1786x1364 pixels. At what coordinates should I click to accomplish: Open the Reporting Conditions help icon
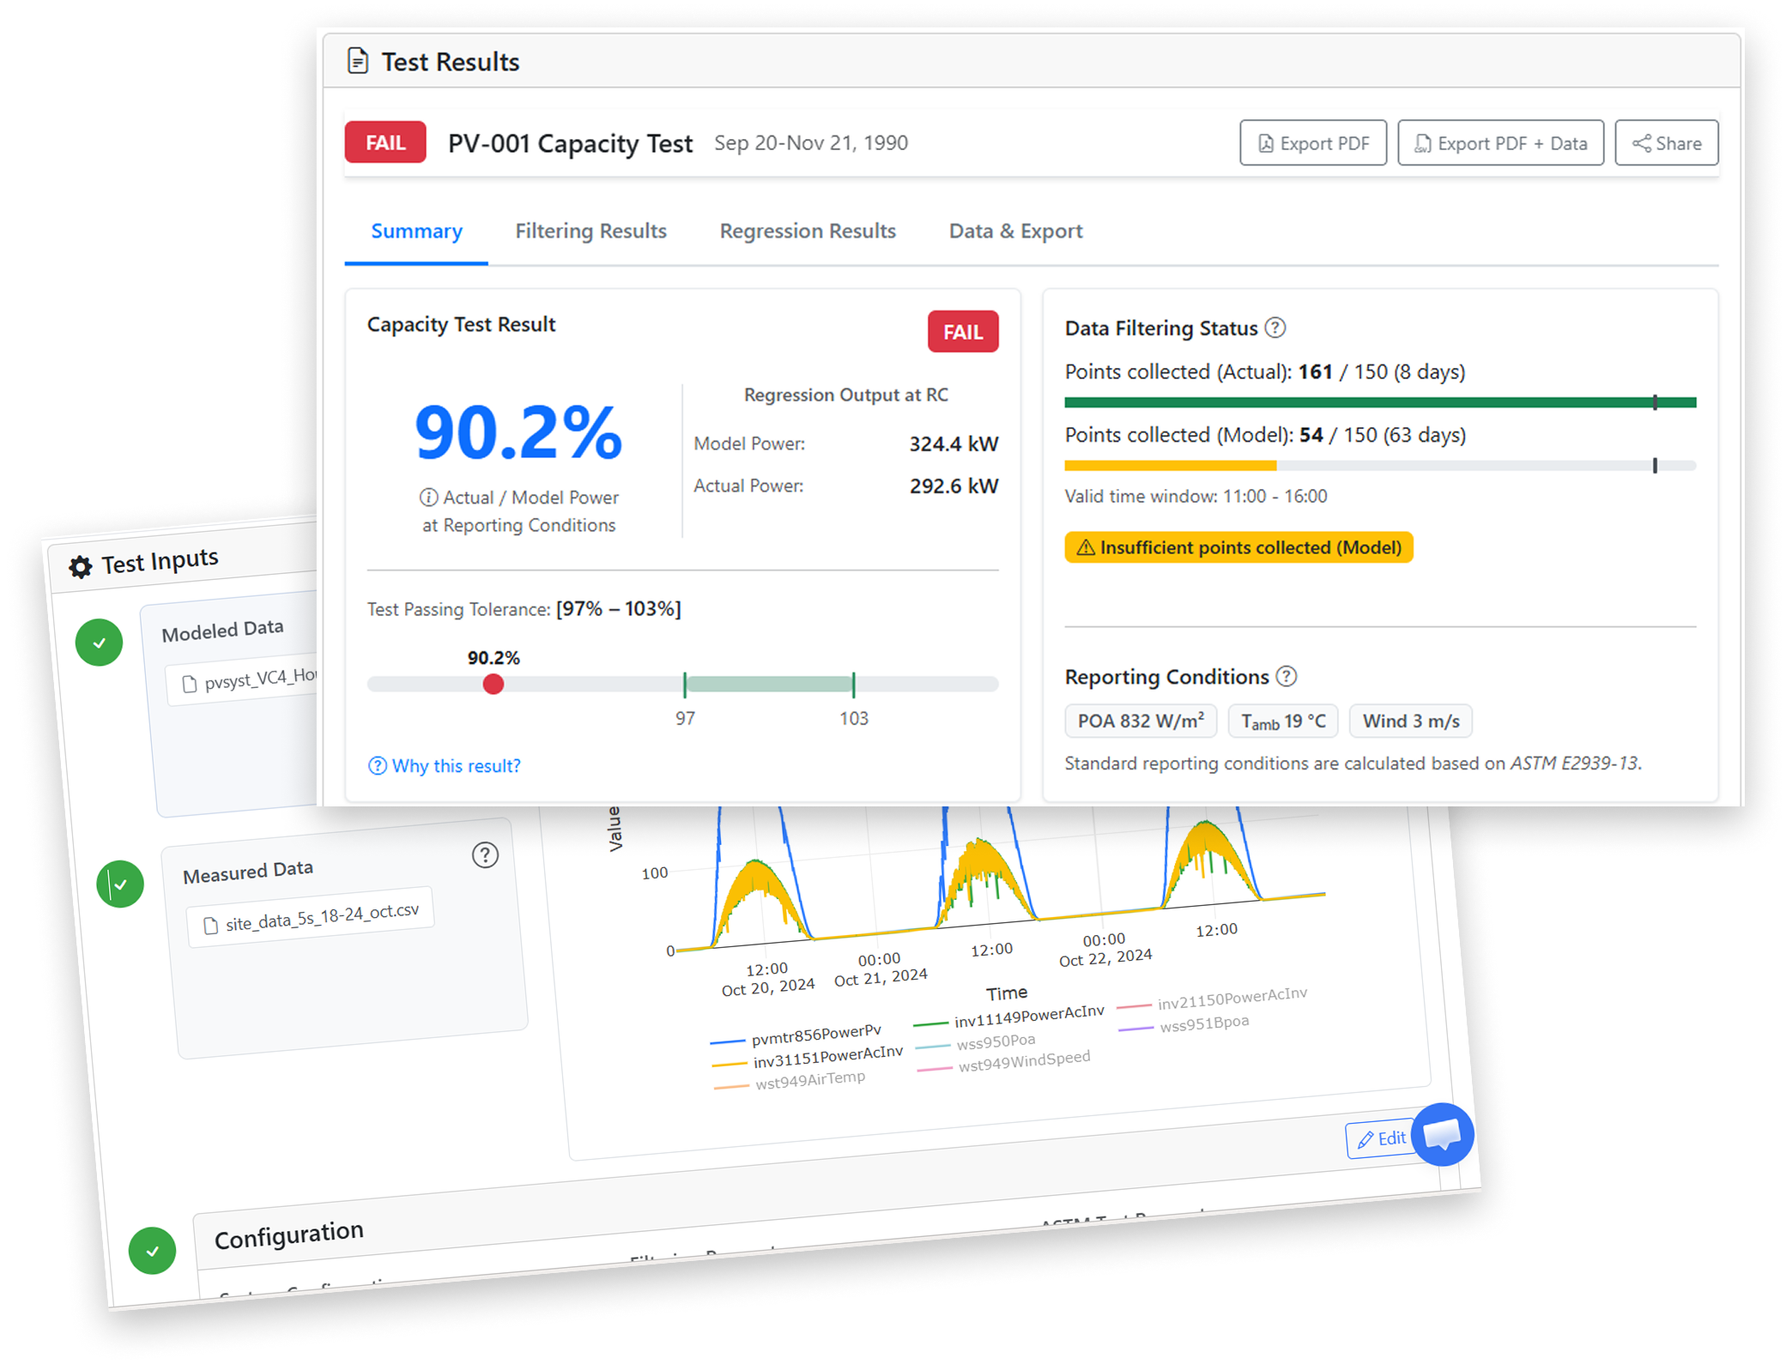pyautogui.click(x=1287, y=677)
